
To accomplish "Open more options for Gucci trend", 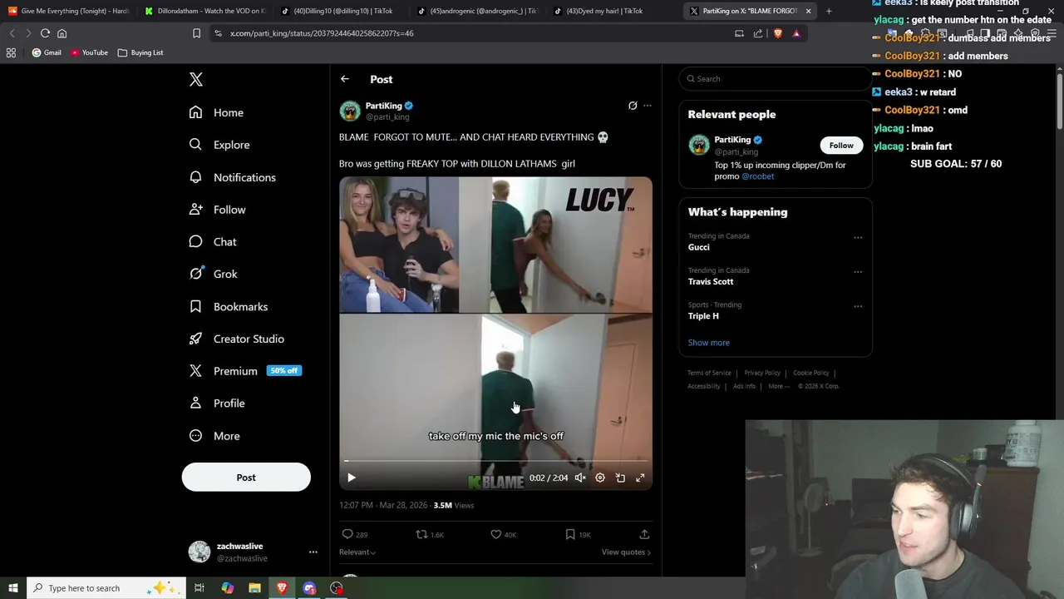I will pyautogui.click(x=858, y=237).
